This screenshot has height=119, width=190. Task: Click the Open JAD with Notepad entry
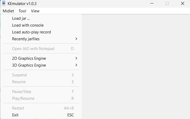33,49
